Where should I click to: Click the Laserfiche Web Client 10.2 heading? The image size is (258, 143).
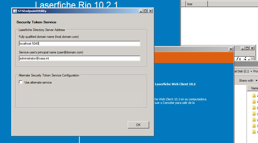pyautogui.click(x=175, y=84)
